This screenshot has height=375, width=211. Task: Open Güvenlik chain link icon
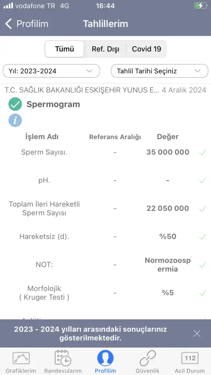click(148, 358)
